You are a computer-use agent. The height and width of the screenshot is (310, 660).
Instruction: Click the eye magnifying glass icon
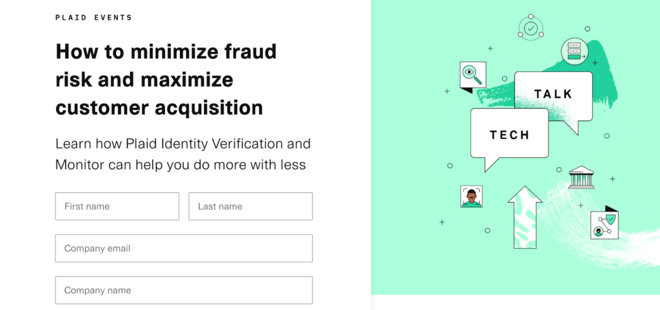[472, 75]
